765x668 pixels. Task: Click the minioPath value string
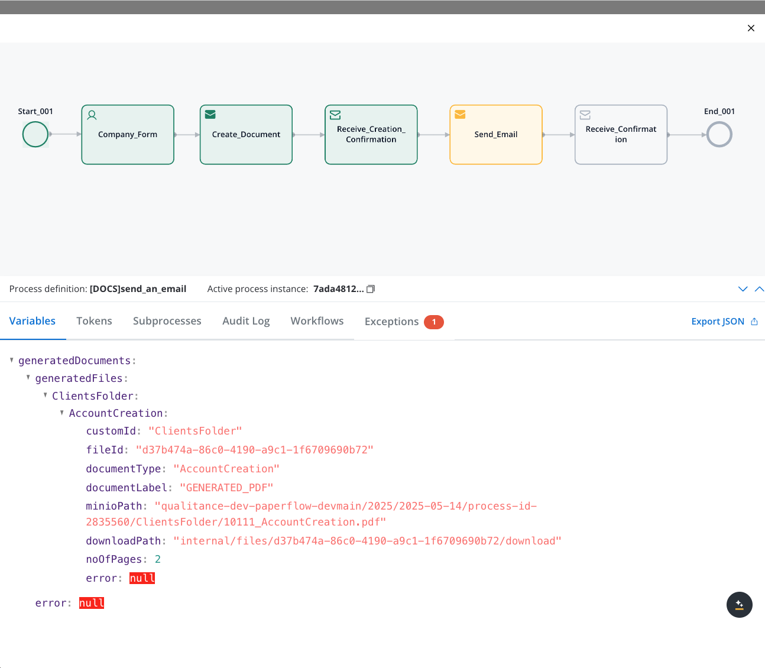[311, 514]
